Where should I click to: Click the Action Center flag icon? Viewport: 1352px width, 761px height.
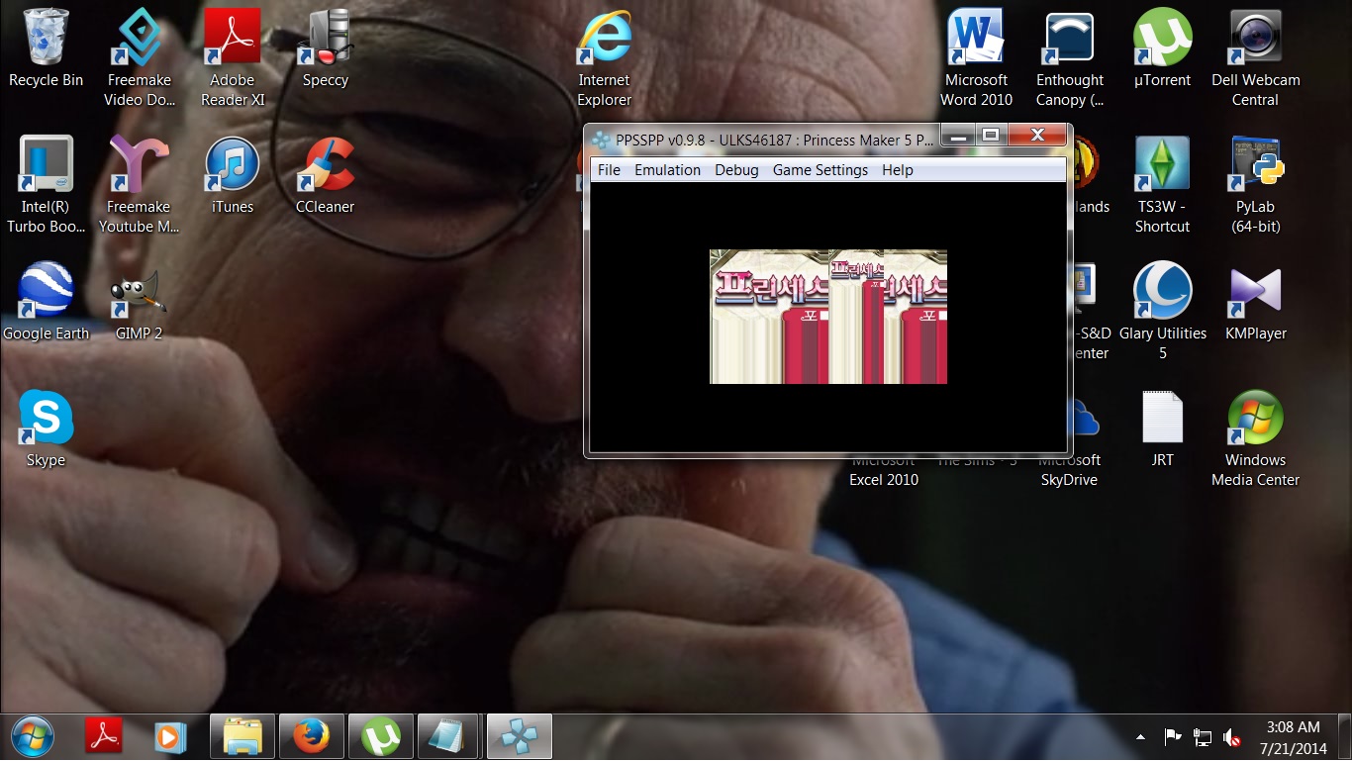pos(1173,737)
